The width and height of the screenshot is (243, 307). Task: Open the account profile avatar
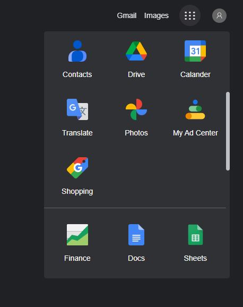coord(219,15)
